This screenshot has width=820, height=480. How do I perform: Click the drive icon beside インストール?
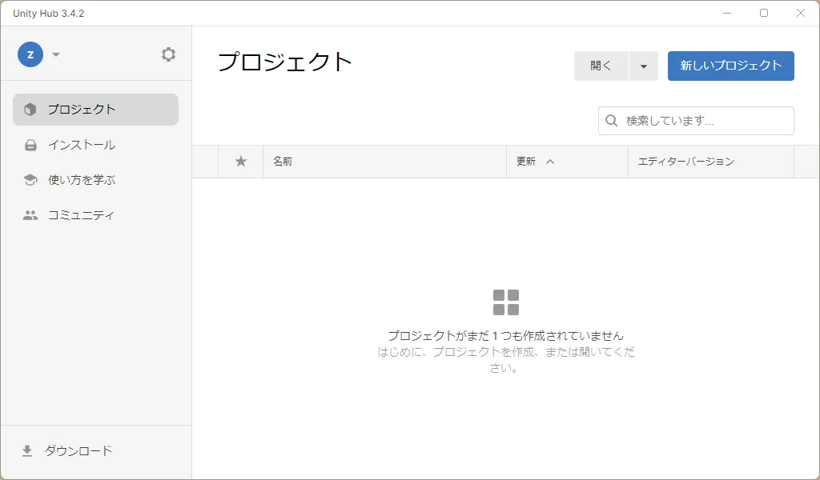pos(30,146)
